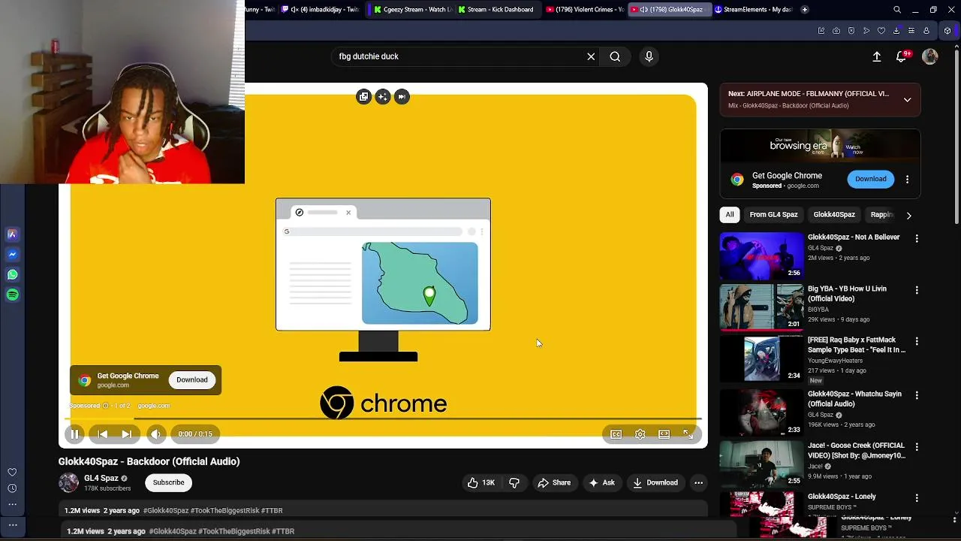
Task: Open options for 'Raq Baby x FattMack' beat video
Action: [917, 341]
